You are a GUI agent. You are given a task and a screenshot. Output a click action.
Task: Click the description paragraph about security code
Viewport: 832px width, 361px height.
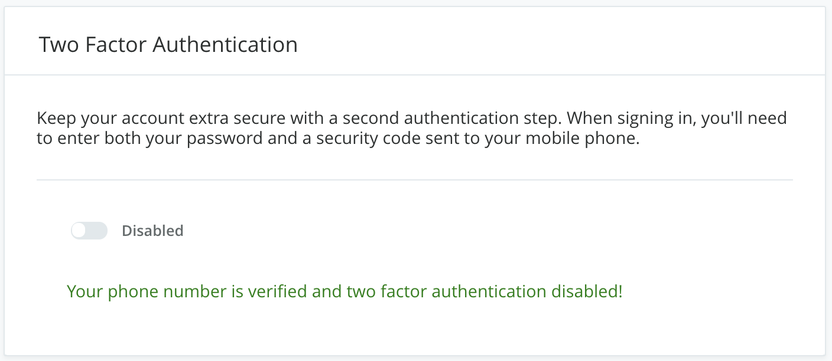tap(411, 129)
